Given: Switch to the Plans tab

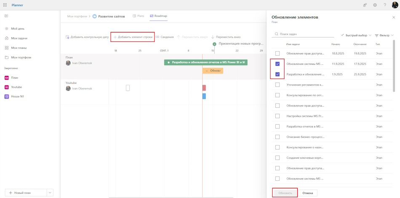Looking at the screenshot, I should [138, 16].
